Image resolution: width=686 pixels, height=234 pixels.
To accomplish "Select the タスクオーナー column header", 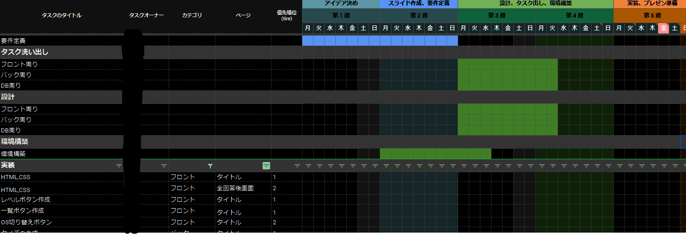I will tap(146, 16).
